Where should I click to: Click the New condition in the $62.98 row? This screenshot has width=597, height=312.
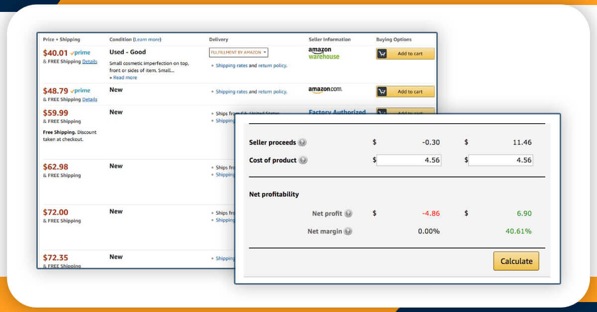coord(116,166)
